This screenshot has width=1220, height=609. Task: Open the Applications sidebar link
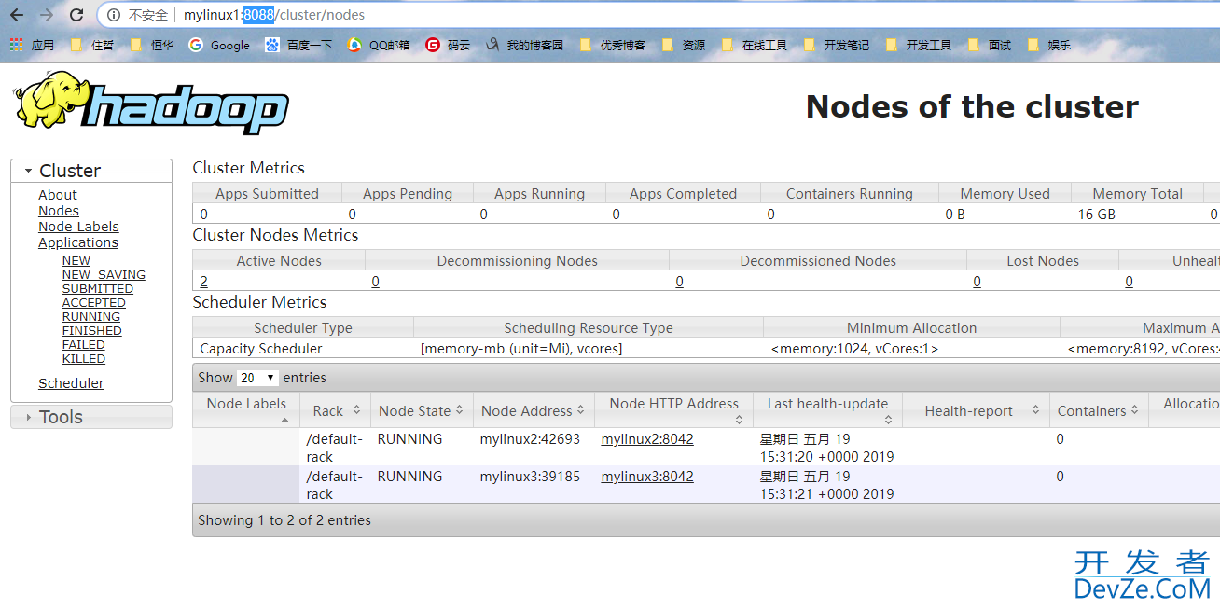pos(78,242)
